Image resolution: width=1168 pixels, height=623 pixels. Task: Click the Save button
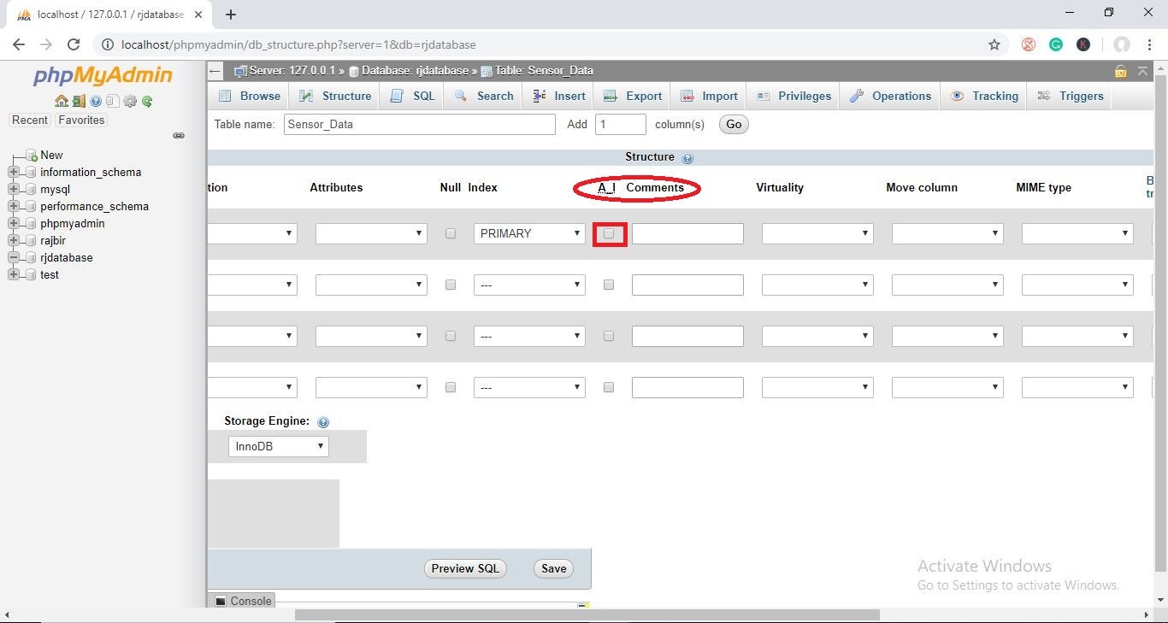tap(552, 568)
